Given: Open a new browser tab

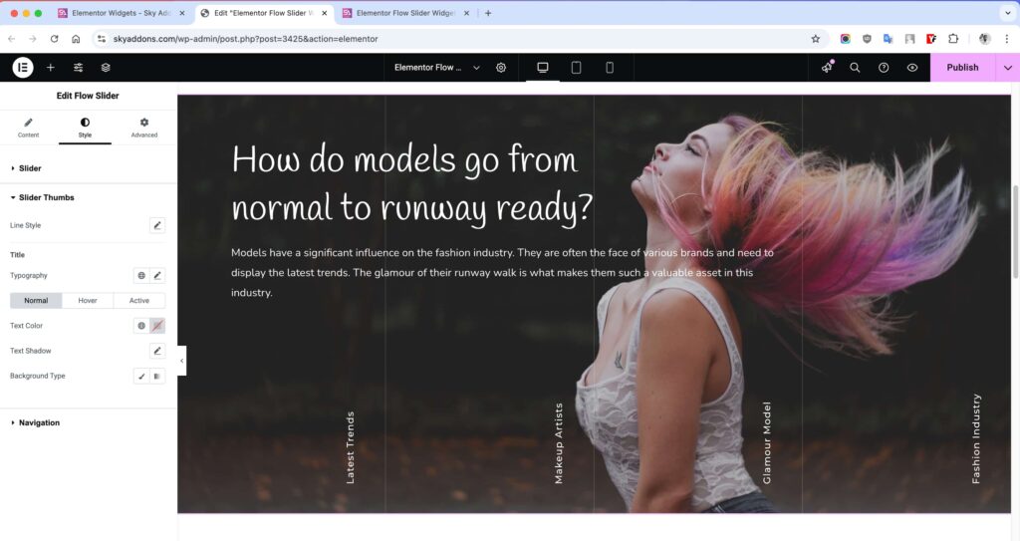Looking at the screenshot, I should (488, 13).
